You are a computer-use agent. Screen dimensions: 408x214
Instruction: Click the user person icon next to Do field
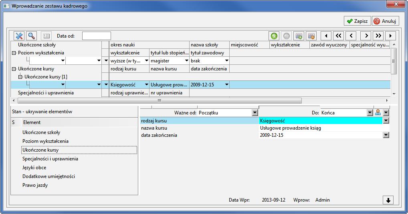378,112
